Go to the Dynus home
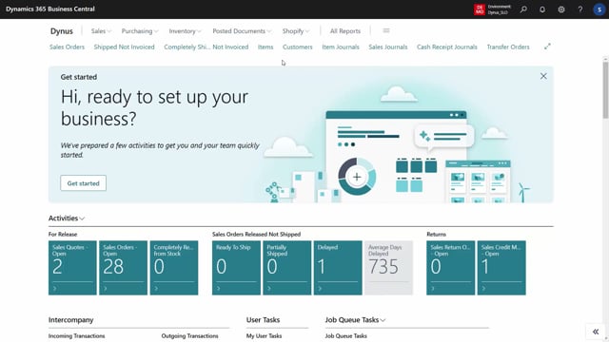 61,31
